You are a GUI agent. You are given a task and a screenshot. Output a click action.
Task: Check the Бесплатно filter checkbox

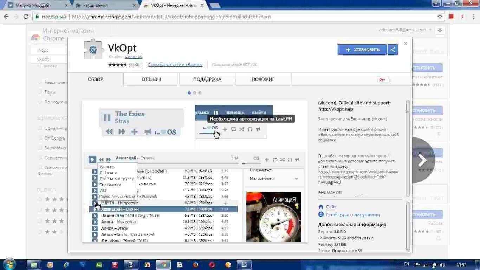tap(40, 148)
